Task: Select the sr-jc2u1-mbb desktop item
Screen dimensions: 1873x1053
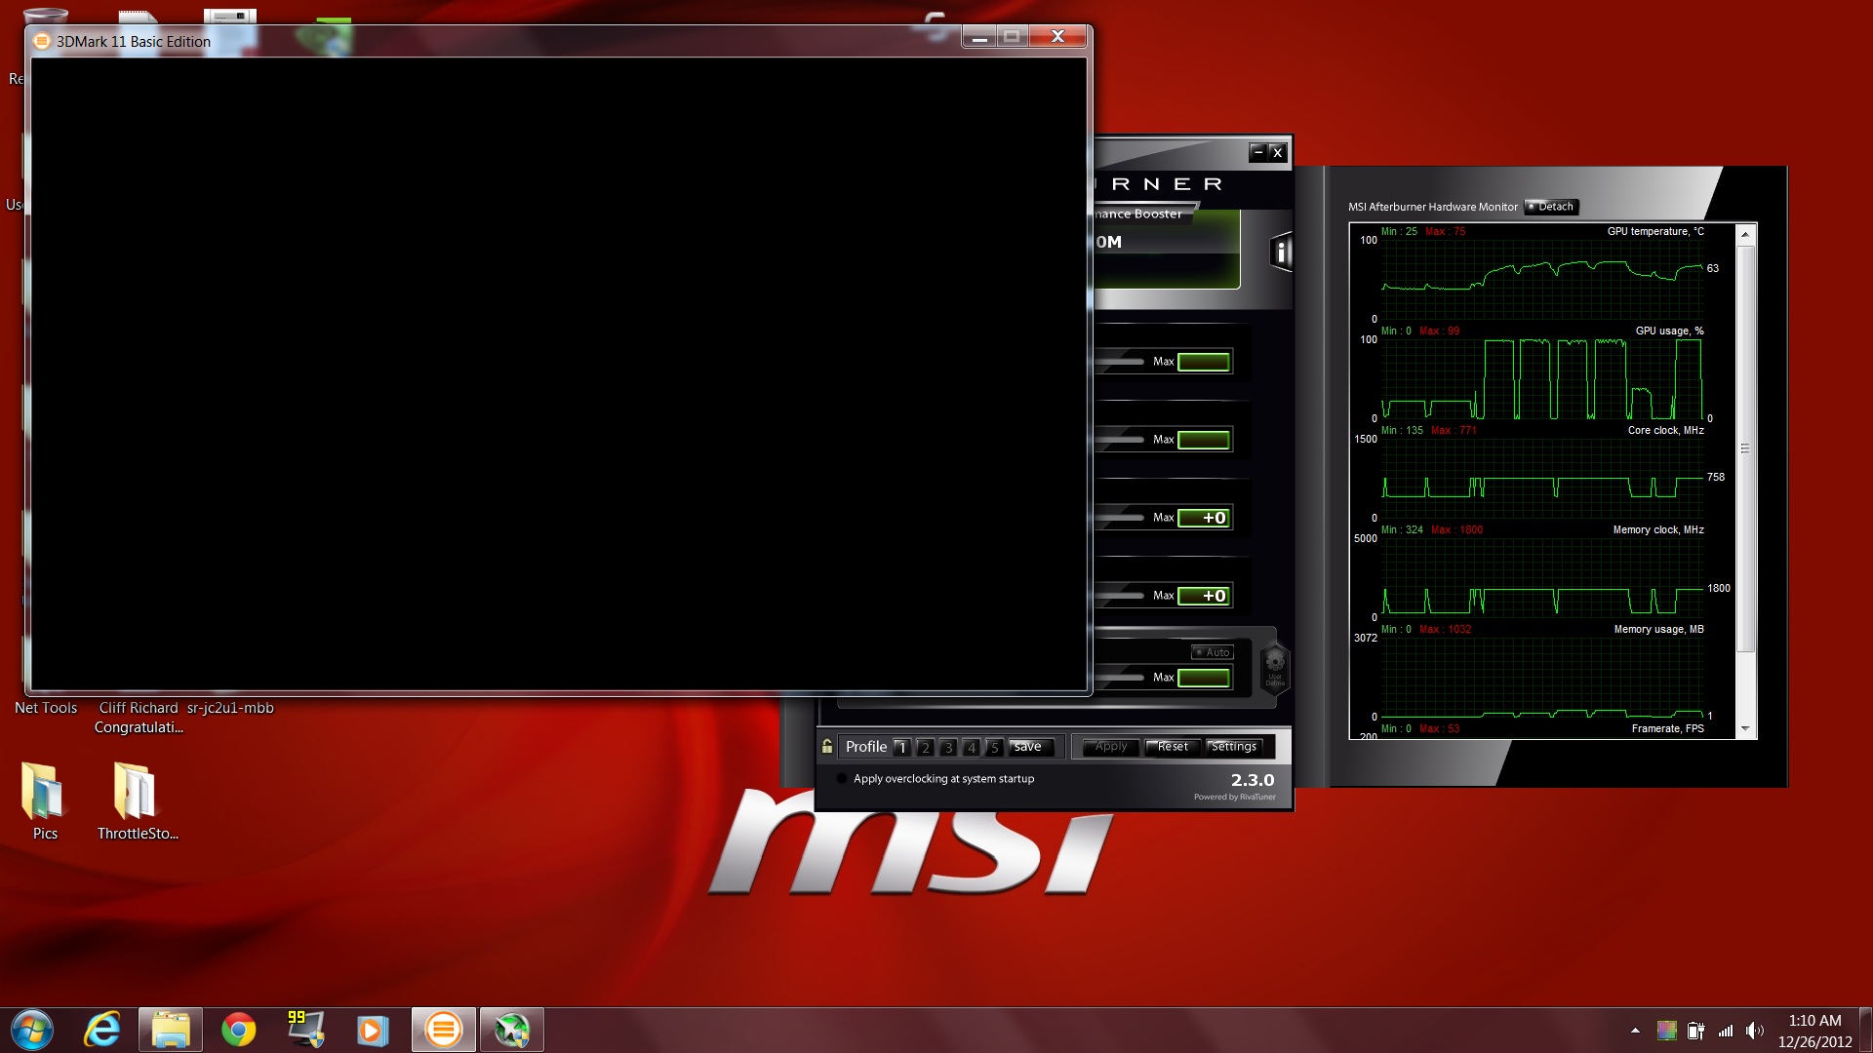Action: pyautogui.click(x=230, y=708)
